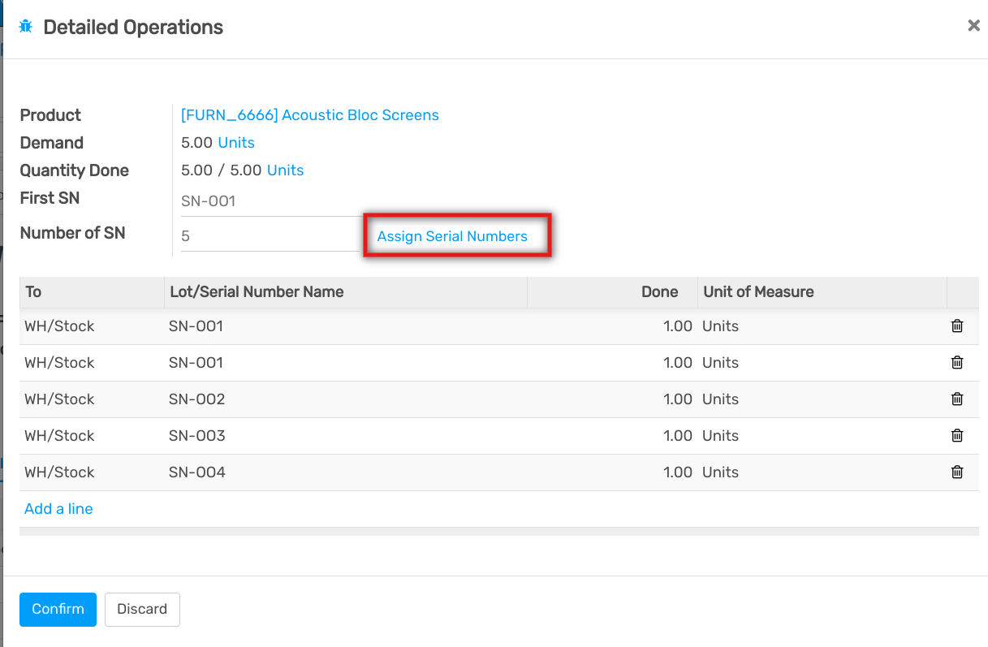Click into the First SN field
The image size is (988, 647).
(268, 201)
